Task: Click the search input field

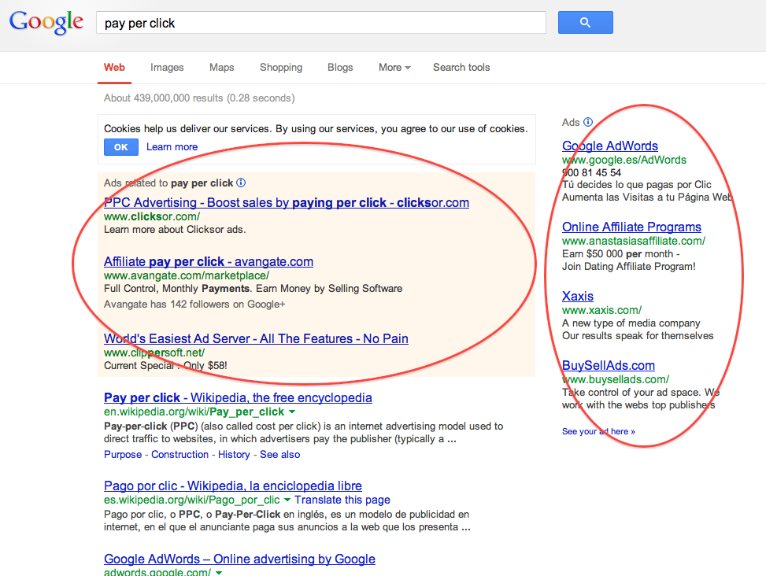Action: [321, 23]
